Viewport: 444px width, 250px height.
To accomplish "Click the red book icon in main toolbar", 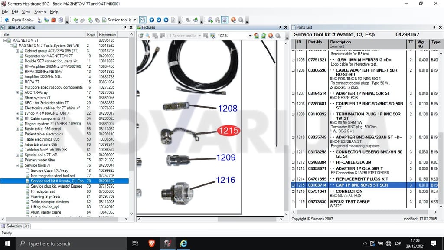I will pyautogui.click(x=53, y=20).
